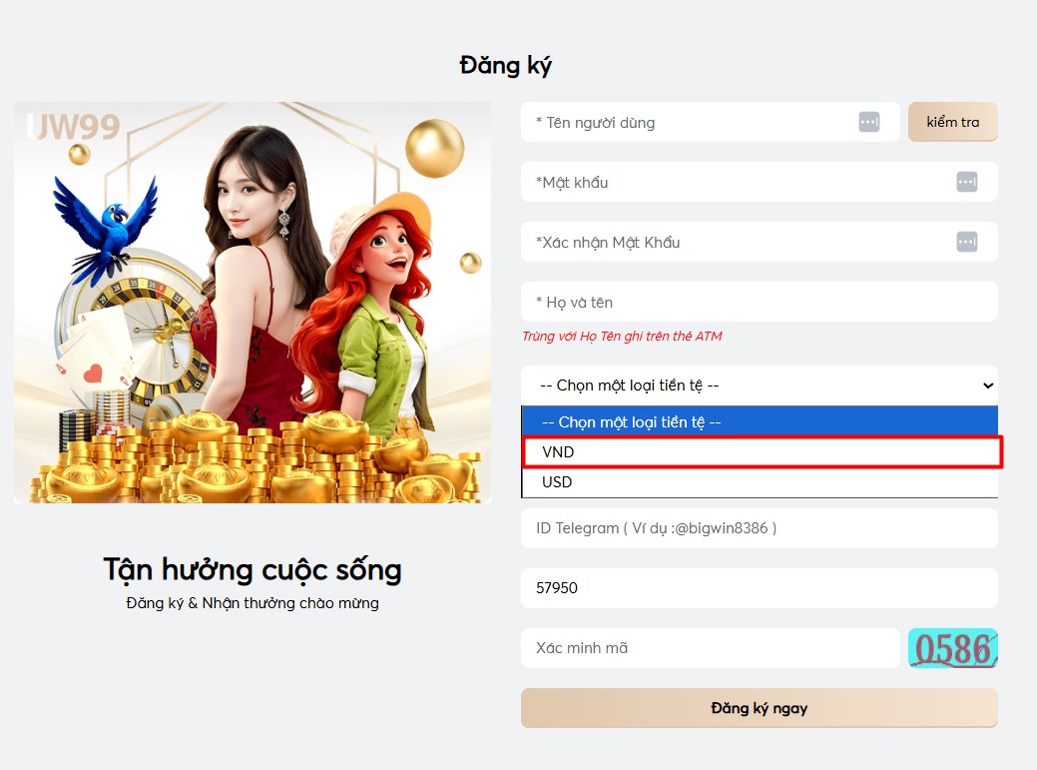Viewport: 1037px width, 770px height.
Task: Click the autofill icon in Xác nhận Mật Khẩu field
Action: pos(967,242)
